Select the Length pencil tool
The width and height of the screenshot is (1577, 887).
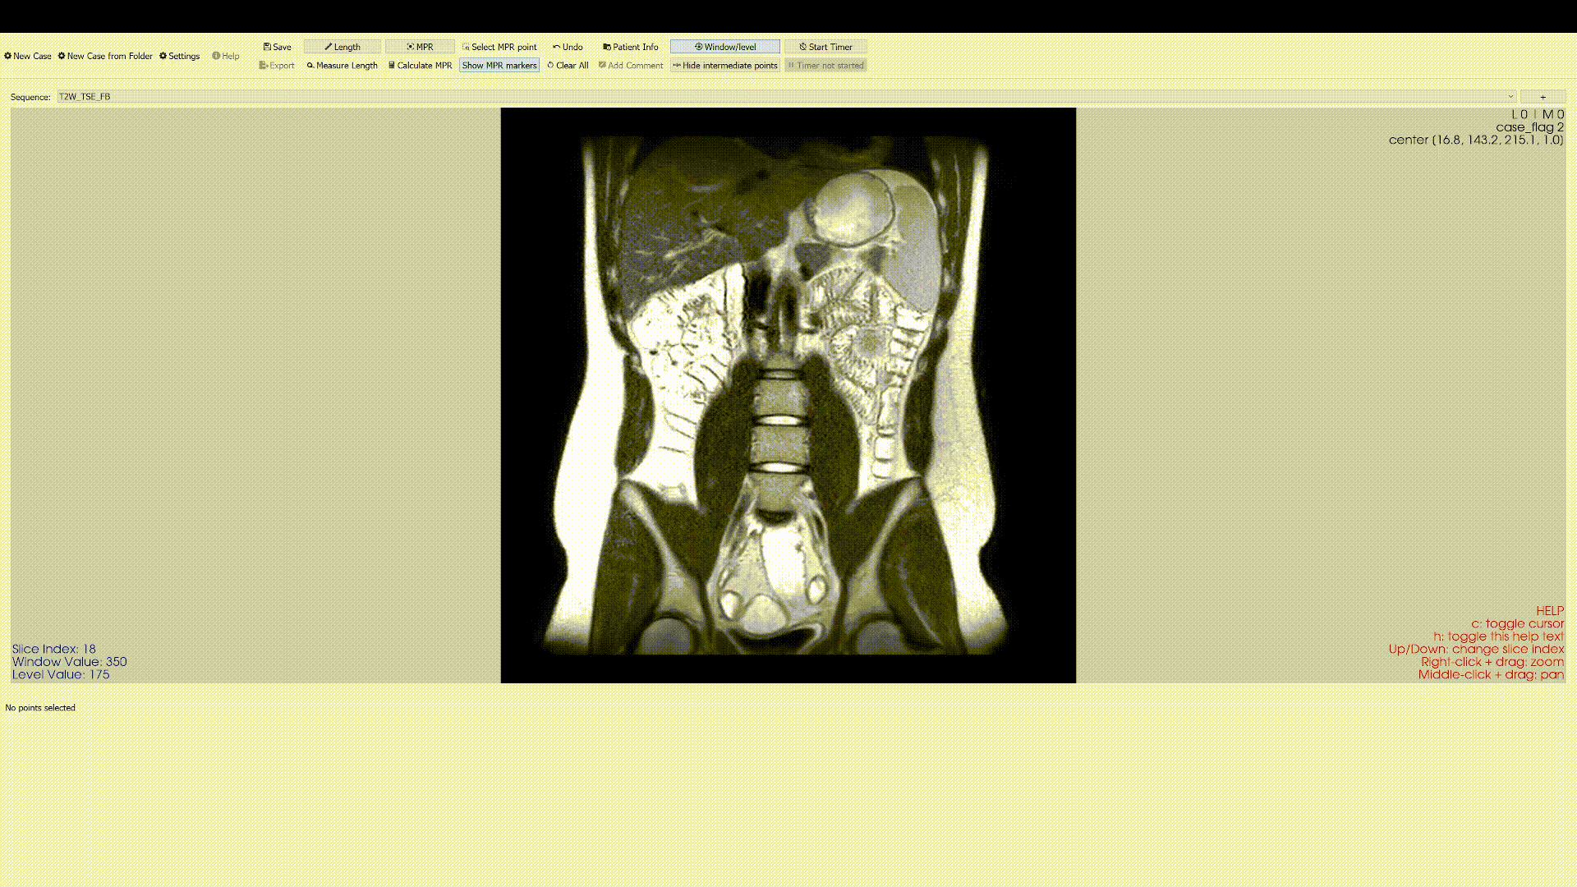tap(342, 47)
